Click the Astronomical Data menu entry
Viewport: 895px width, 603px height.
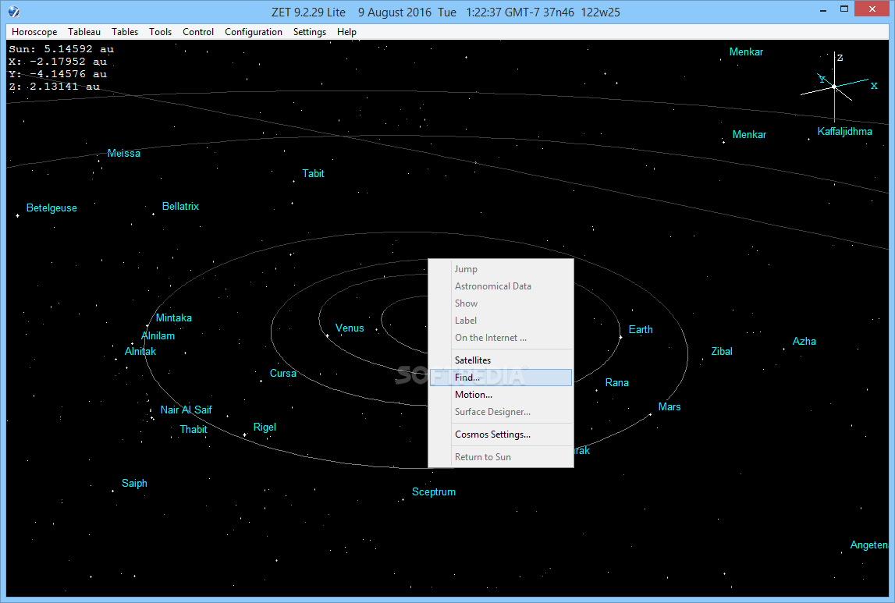pos(501,286)
